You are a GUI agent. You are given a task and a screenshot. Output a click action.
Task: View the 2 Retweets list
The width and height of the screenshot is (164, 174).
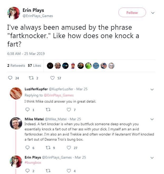click(16, 65)
